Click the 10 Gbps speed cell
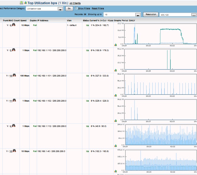Image resolution: width=197 pixels, height=175 pixels. [x=25, y=151]
